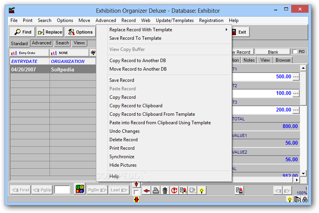
Task: Click the red left-arrow back icon
Action: tap(147, 191)
